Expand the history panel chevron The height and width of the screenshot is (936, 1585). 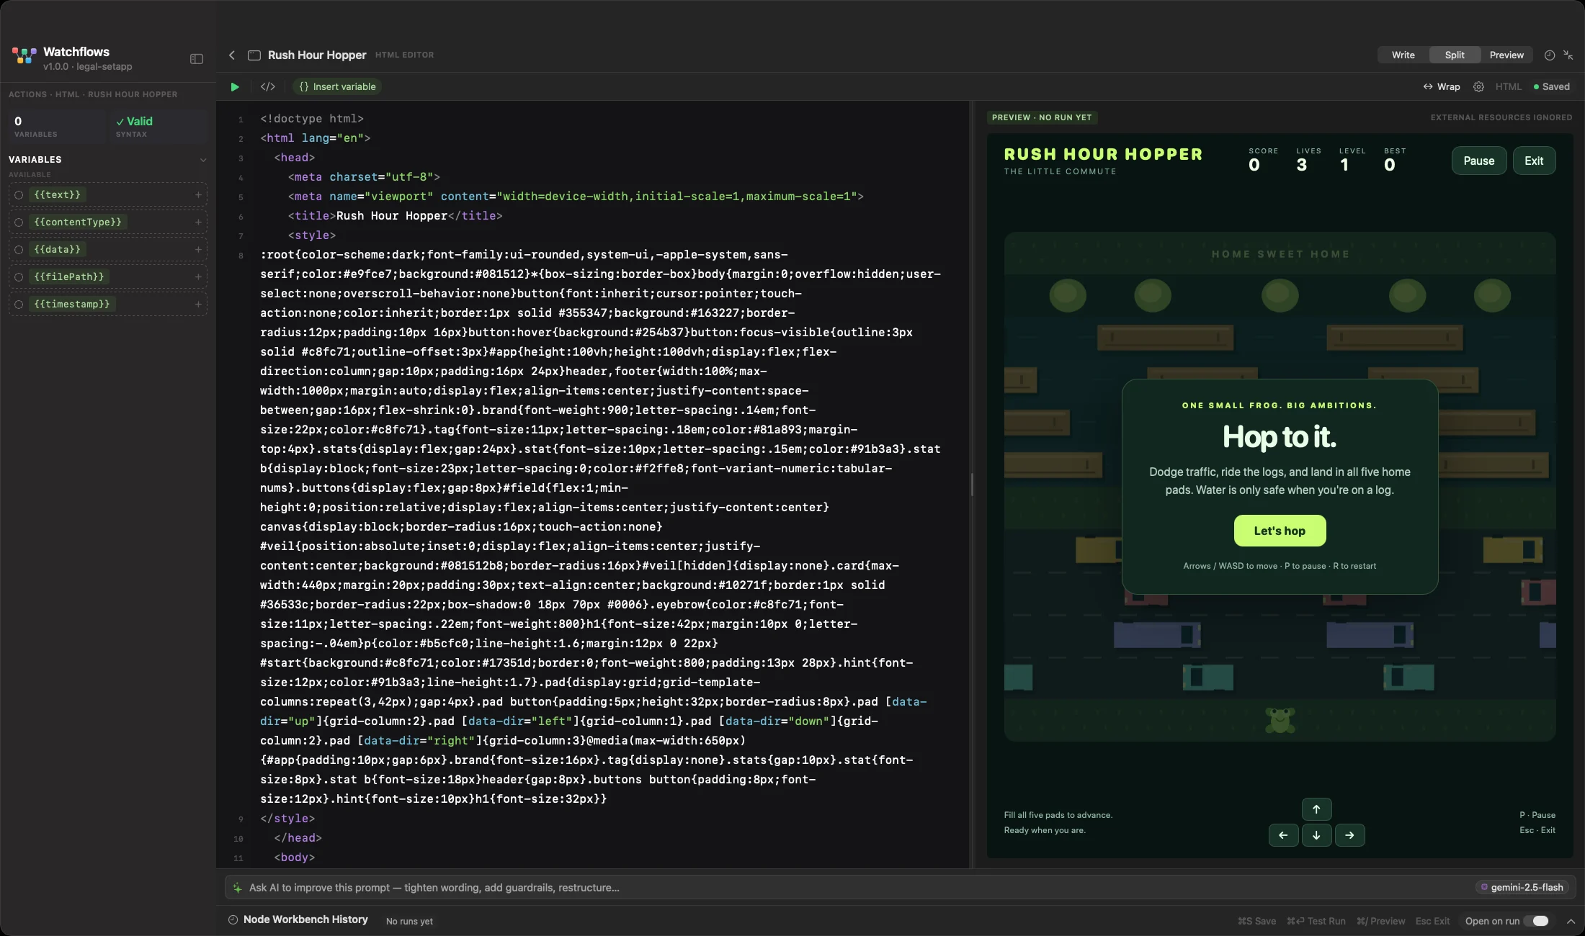pyautogui.click(x=1571, y=921)
